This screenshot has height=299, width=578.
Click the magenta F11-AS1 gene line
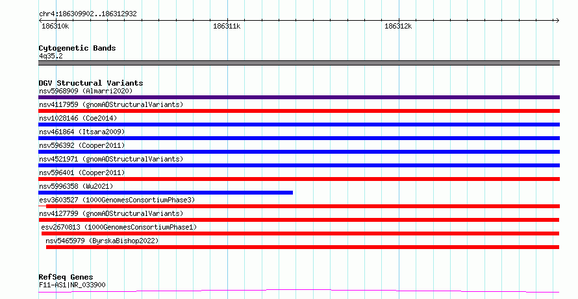299,291
